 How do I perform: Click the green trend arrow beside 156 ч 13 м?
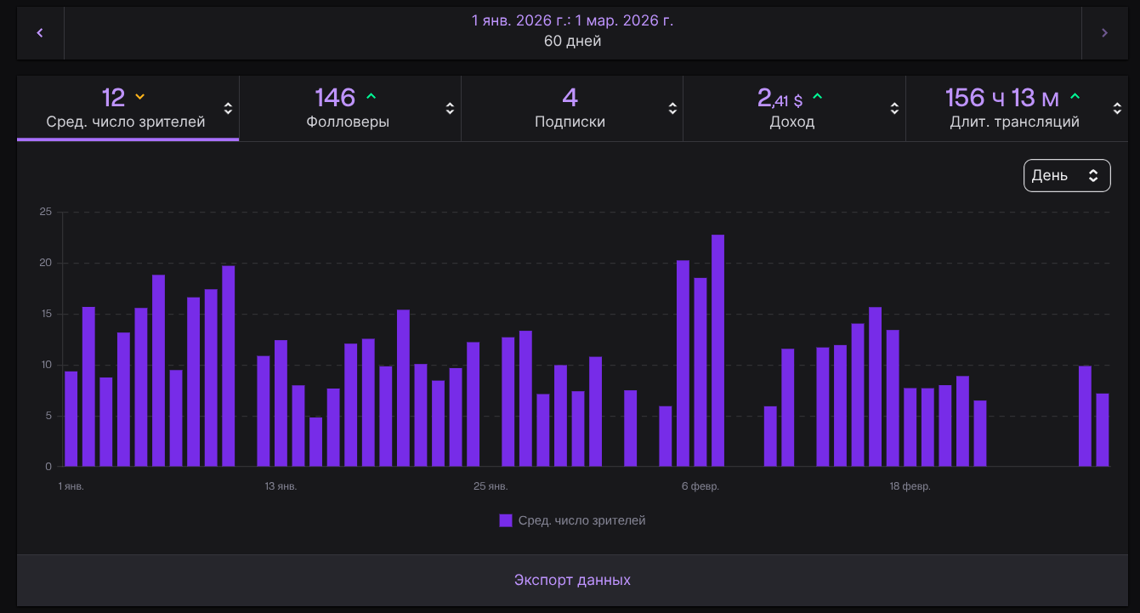pos(1075,96)
